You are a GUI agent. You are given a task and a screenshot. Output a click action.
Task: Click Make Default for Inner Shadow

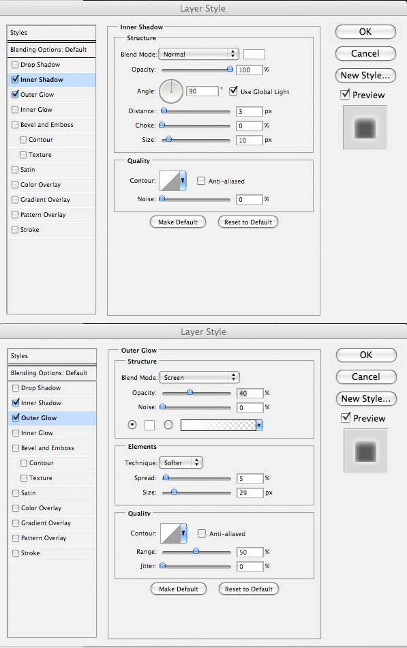point(178,222)
